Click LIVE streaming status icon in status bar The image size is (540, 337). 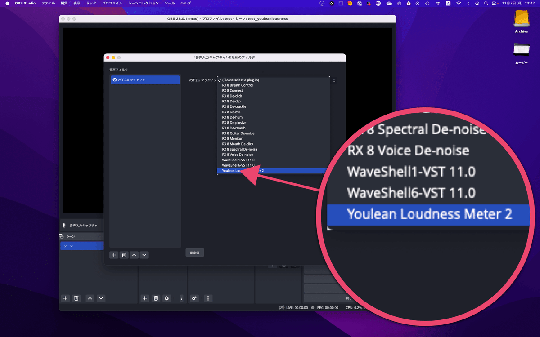coord(282,308)
